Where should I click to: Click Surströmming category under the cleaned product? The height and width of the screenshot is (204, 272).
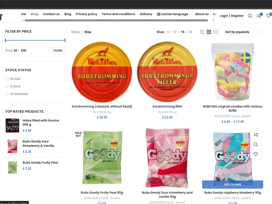[x=102, y=112]
